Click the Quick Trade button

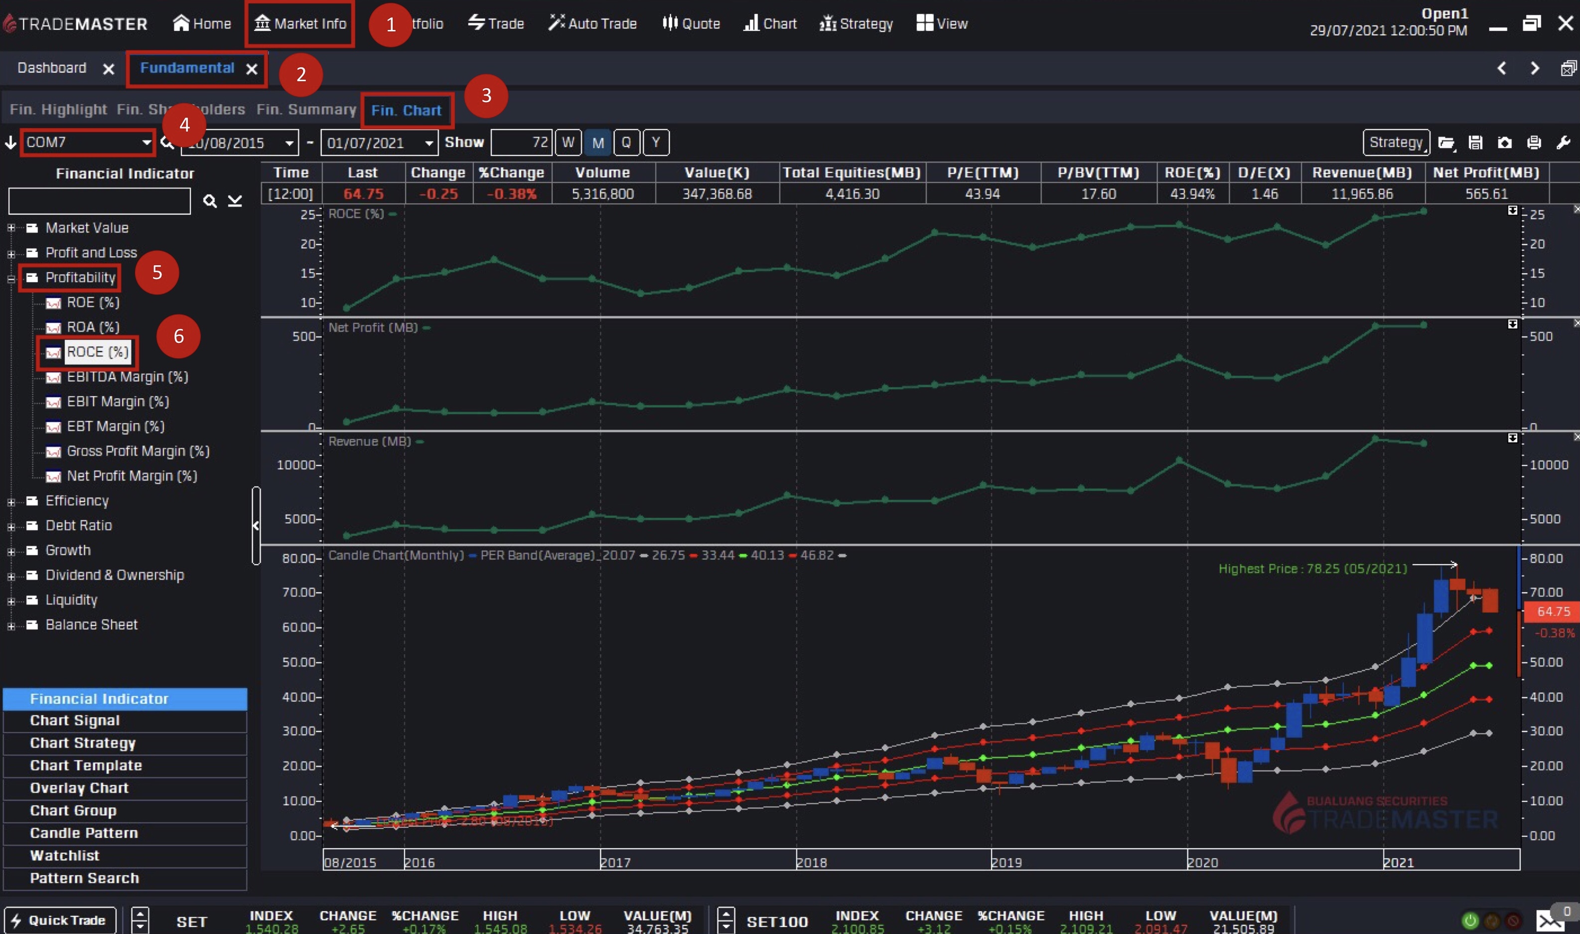pos(60,920)
